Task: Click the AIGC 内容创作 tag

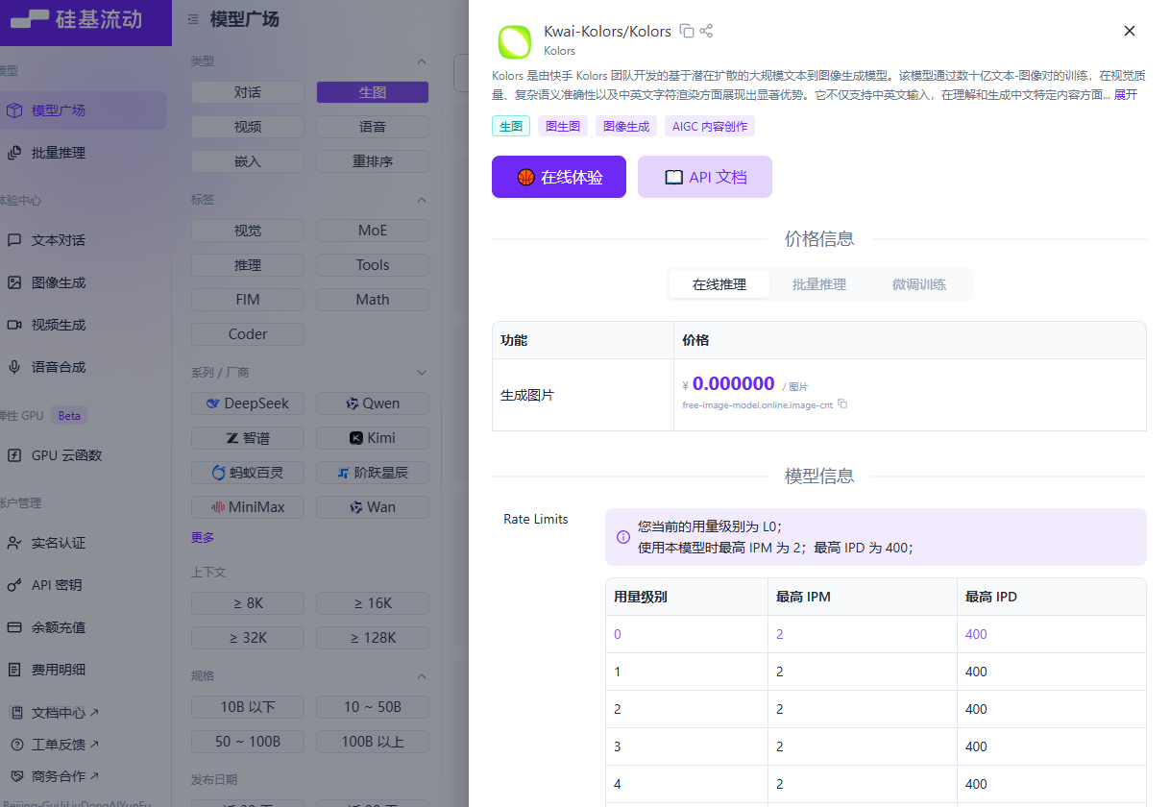Action: (x=710, y=126)
